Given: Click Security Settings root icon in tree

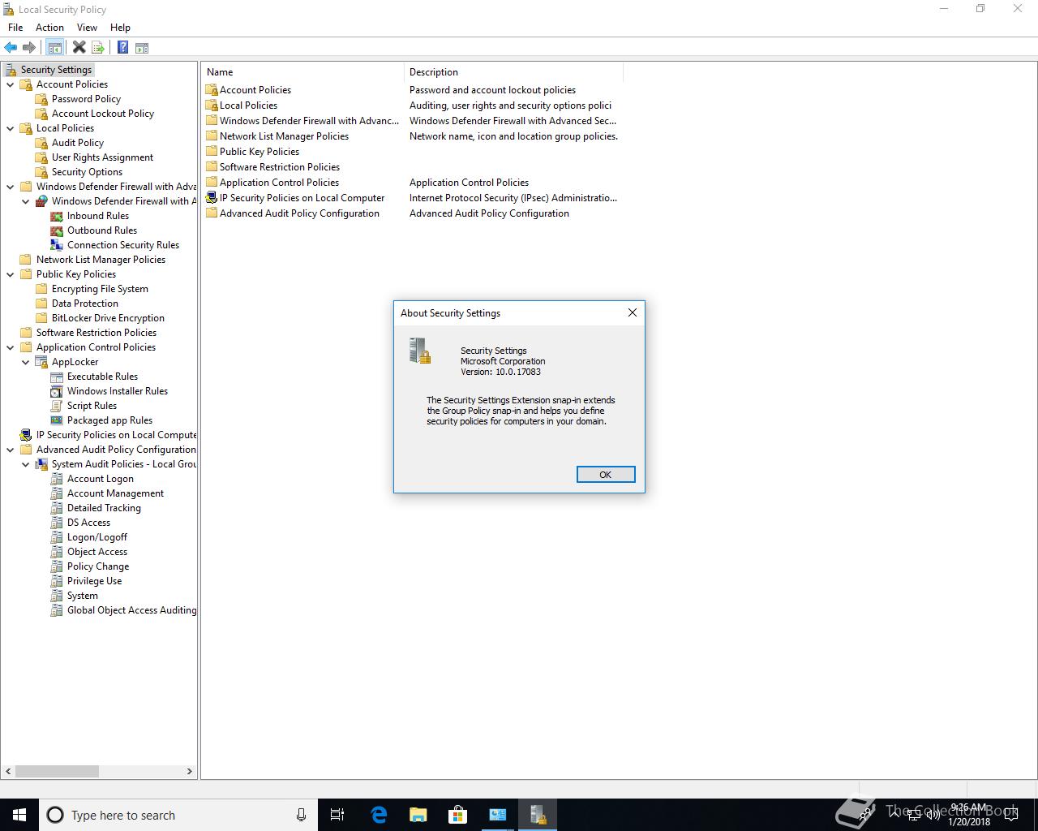Looking at the screenshot, I should [x=11, y=70].
